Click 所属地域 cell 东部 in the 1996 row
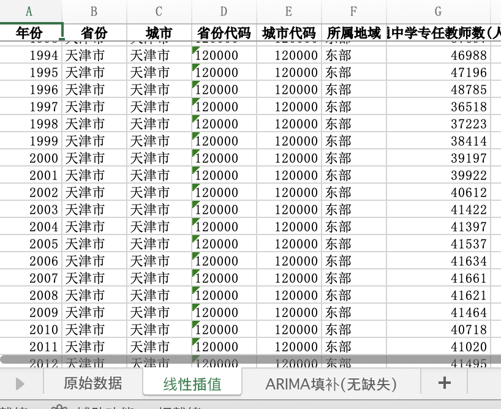The width and height of the screenshot is (501, 409). tap(354, 89)
